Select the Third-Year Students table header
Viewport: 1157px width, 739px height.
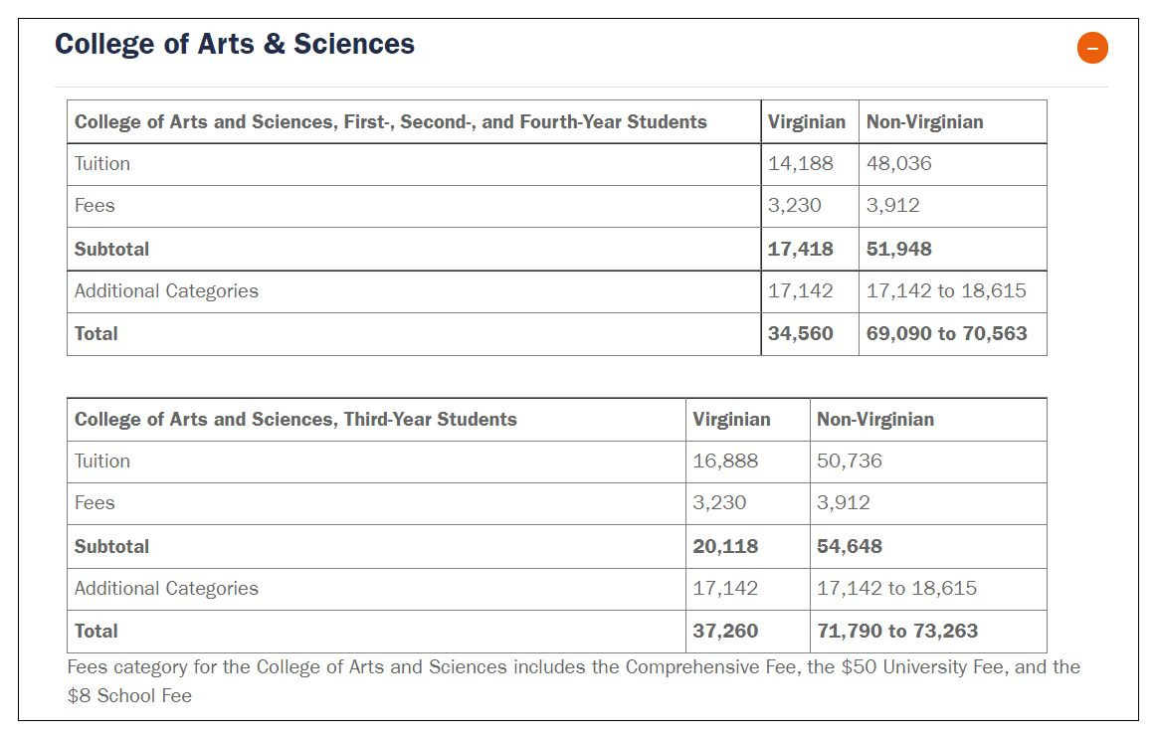(x=295, y=420)
